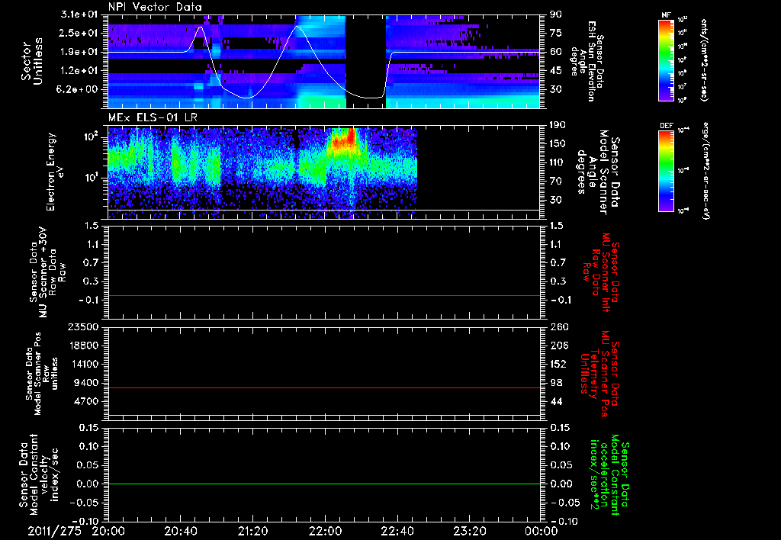The image size is (781, 540).
Task: Click the "ESH Sun Elevation Angle degree" title
Action: pyautogui.click(x=587, y=61)
